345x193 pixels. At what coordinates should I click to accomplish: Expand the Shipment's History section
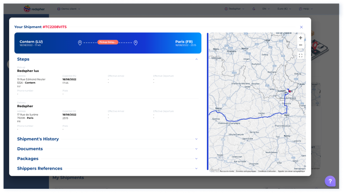coord(196,139)
